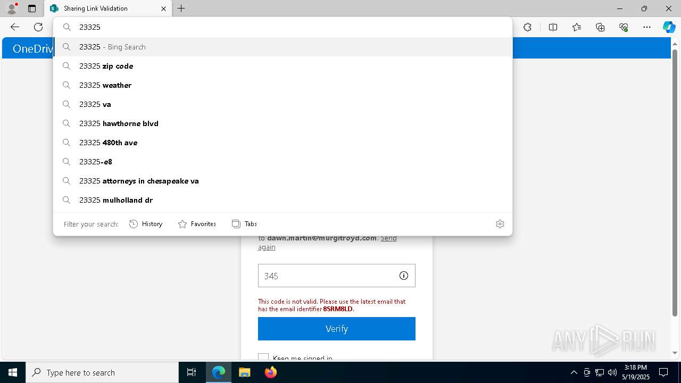Toggle split screen icon
The height and width of the screenshot is (383, 681).
553,27
